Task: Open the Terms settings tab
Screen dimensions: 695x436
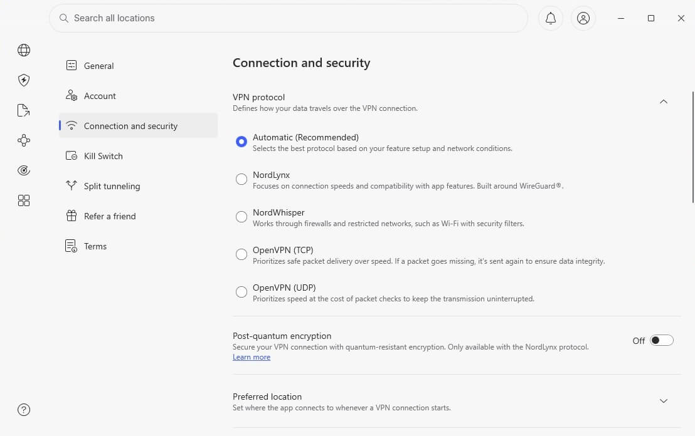Action: point(138,246)
